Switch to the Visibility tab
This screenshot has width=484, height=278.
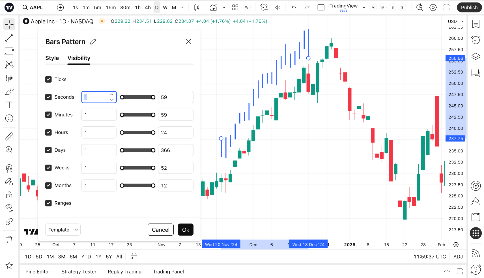click(79, 58)
